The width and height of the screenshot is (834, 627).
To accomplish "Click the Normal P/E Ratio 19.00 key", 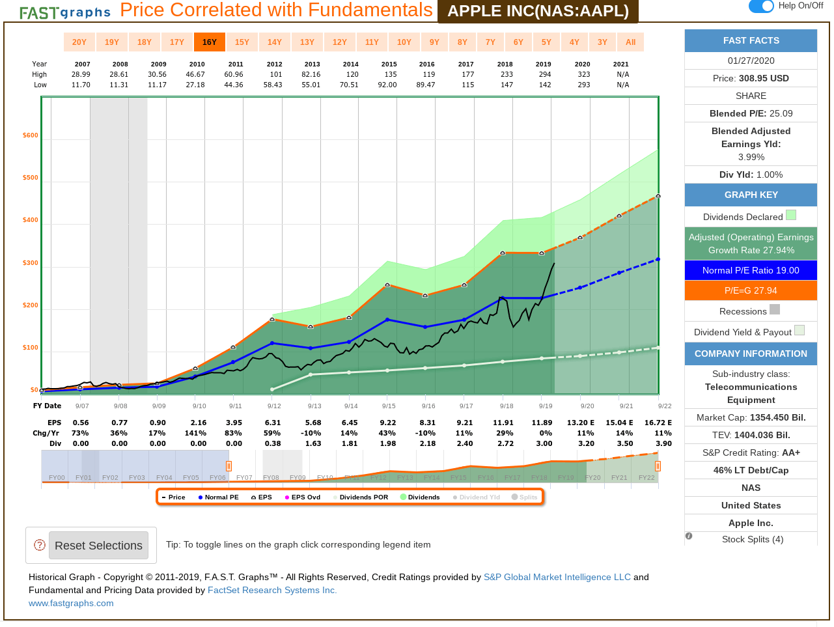I will [751, 270].
